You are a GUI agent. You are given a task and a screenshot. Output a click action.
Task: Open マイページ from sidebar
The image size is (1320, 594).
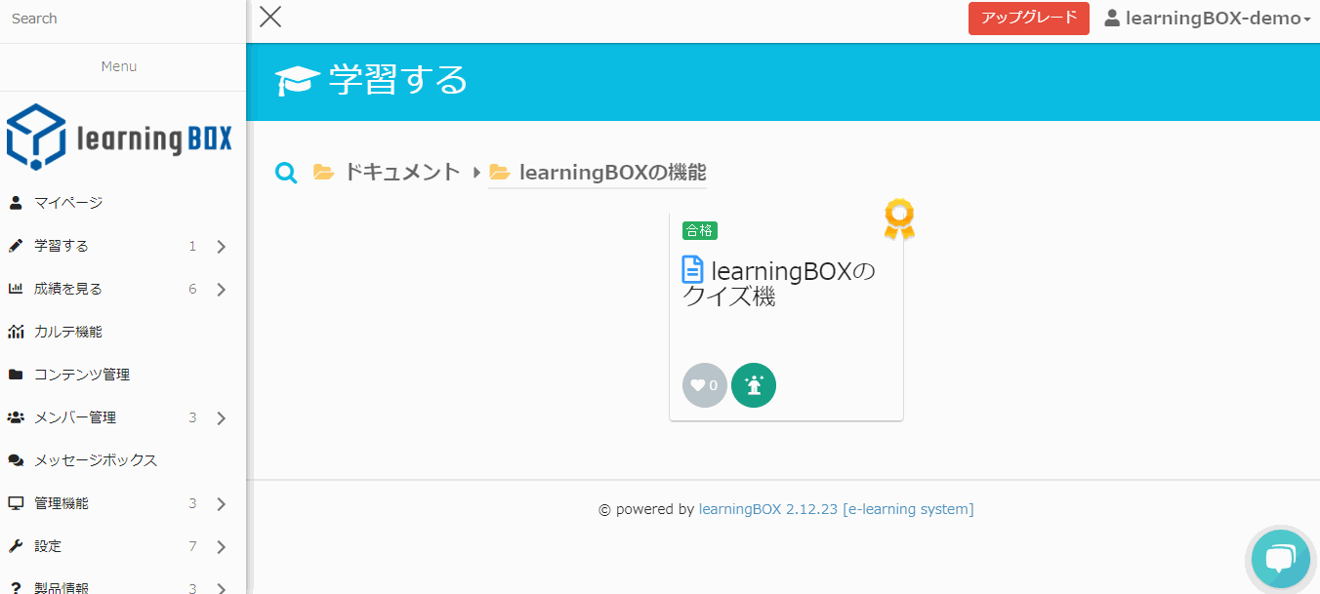pos(68,203)
